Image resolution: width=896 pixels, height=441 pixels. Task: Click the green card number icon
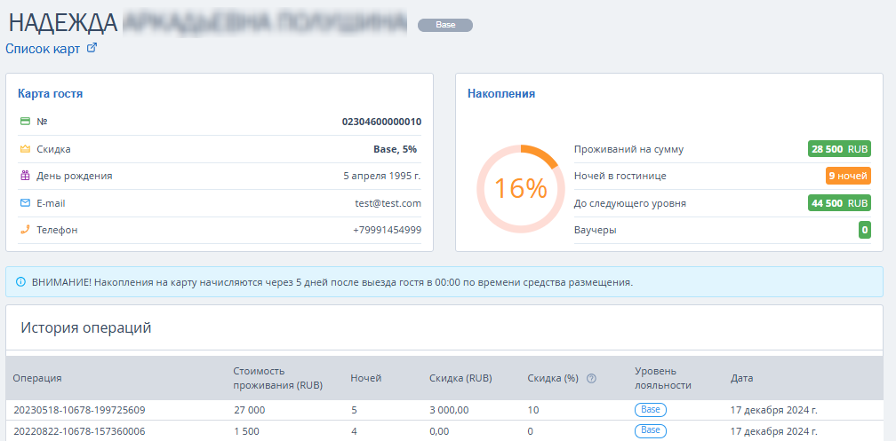point(25,122)
